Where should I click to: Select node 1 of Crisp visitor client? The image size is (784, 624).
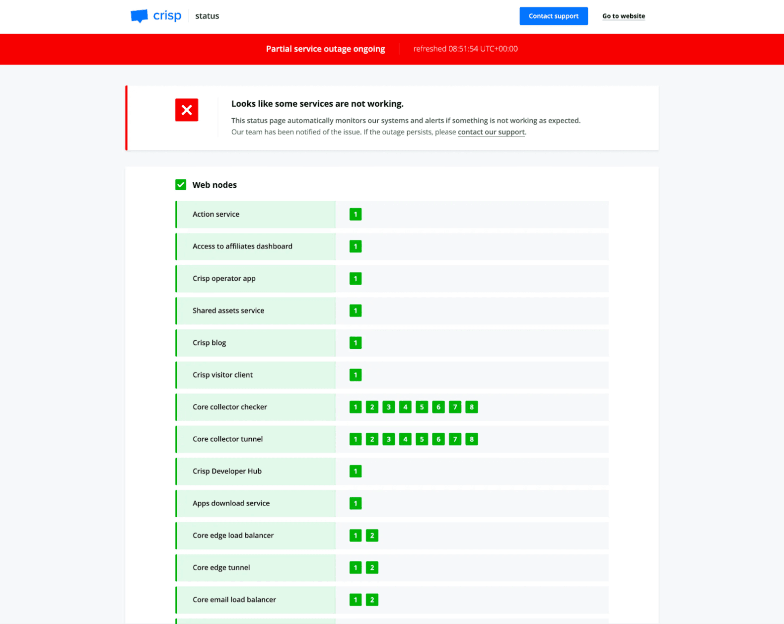pyautogui.click(x=356, y=375)
